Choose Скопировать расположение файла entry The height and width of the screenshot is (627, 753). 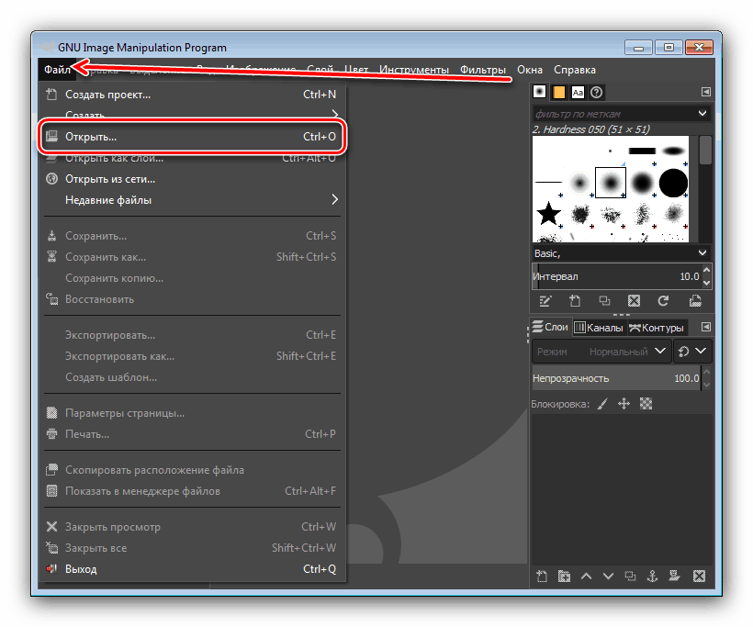192,470
